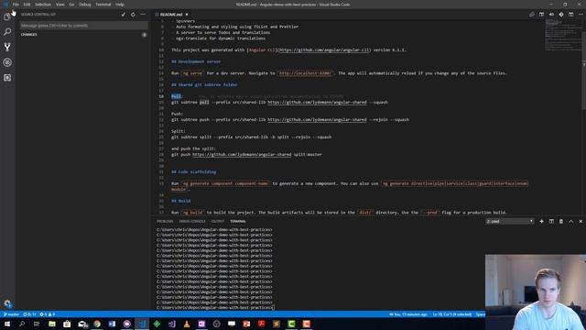Open Windows taskbar search
Image resolution: width=586 pixels, height=330 pixels.
point(22,324)
